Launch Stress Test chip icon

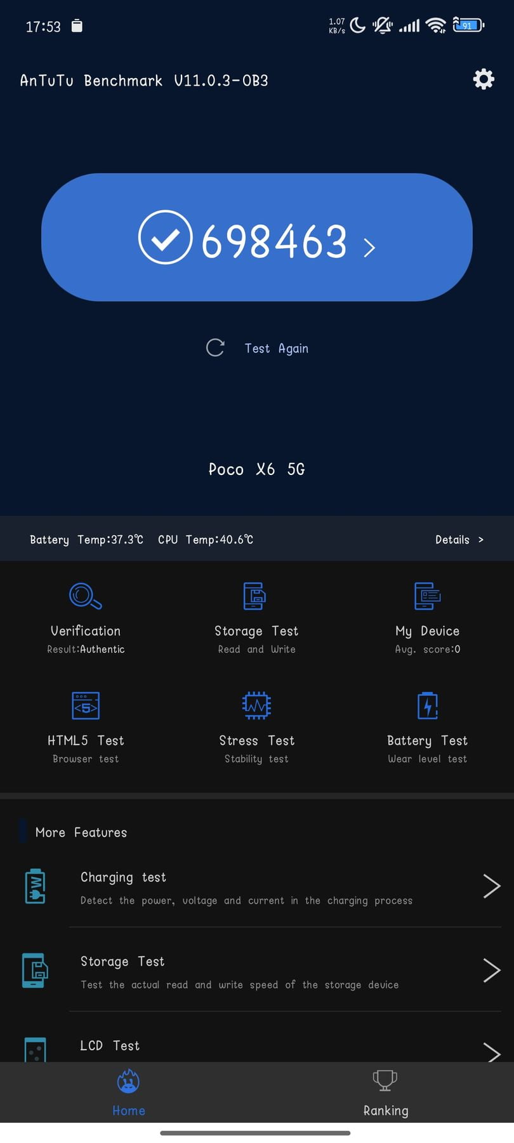point(256,705)
